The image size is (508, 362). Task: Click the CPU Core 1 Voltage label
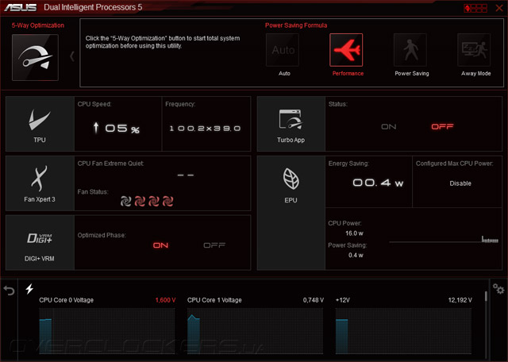[214, 300]
